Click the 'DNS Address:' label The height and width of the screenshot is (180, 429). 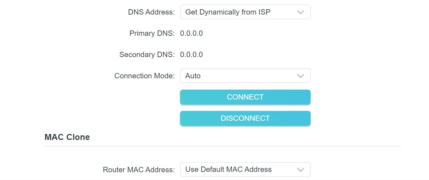151,12
